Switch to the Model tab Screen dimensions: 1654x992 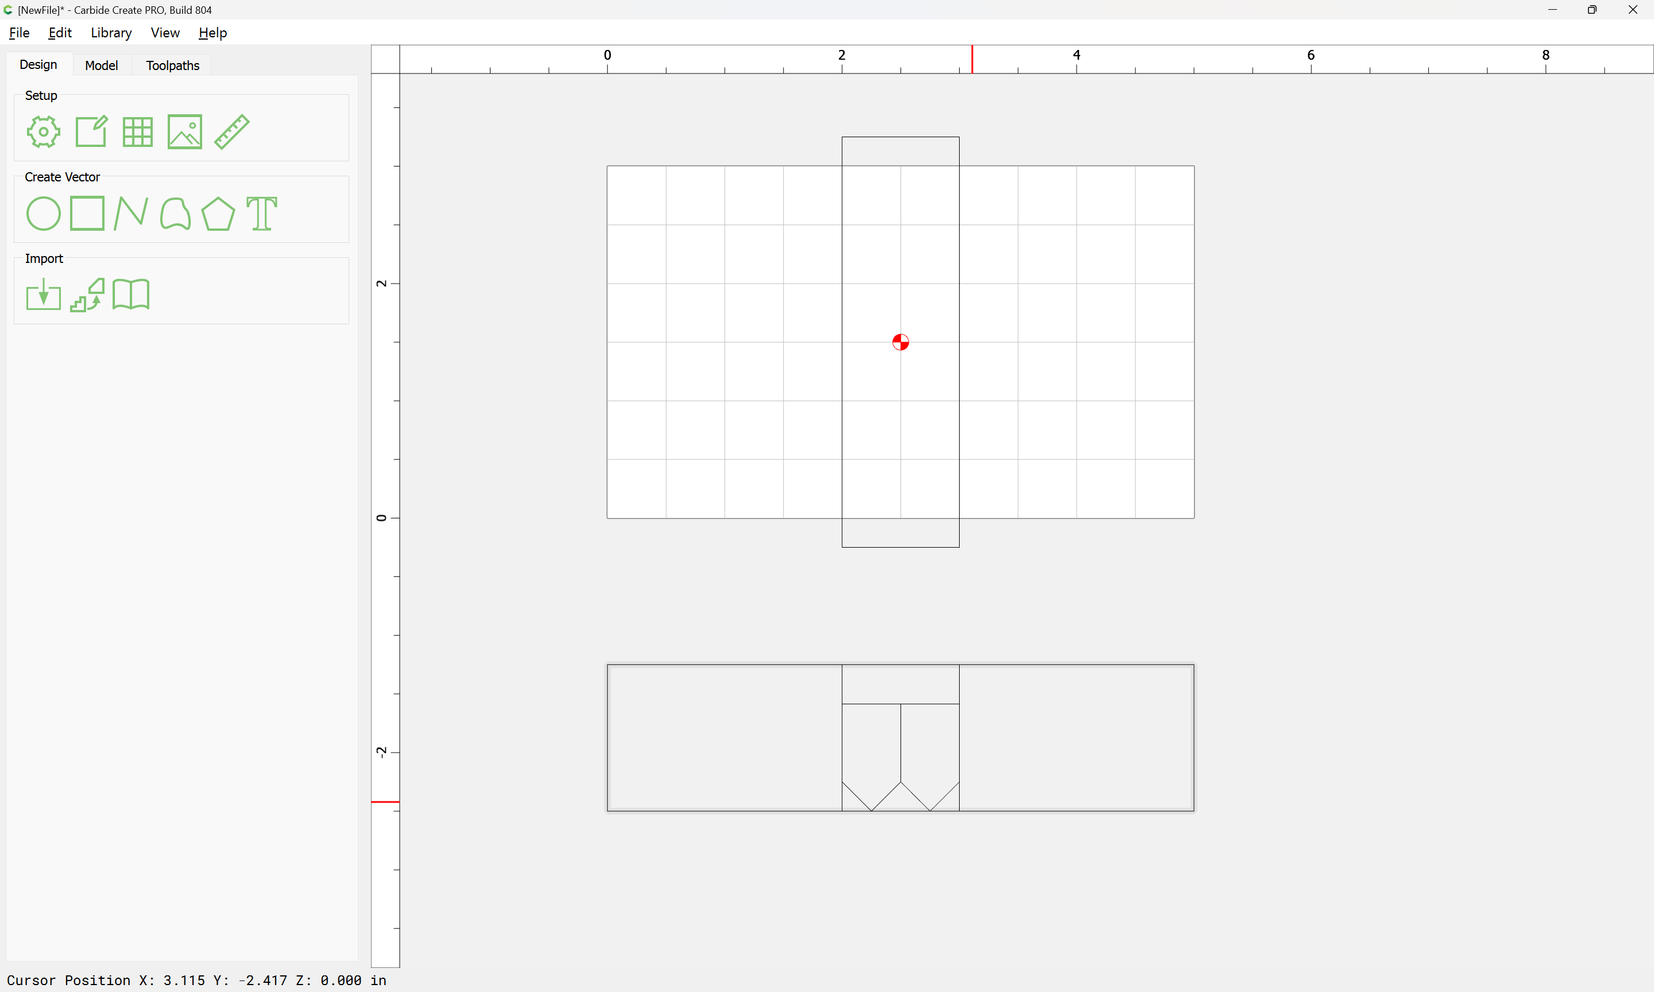click(x=102, y=65)
